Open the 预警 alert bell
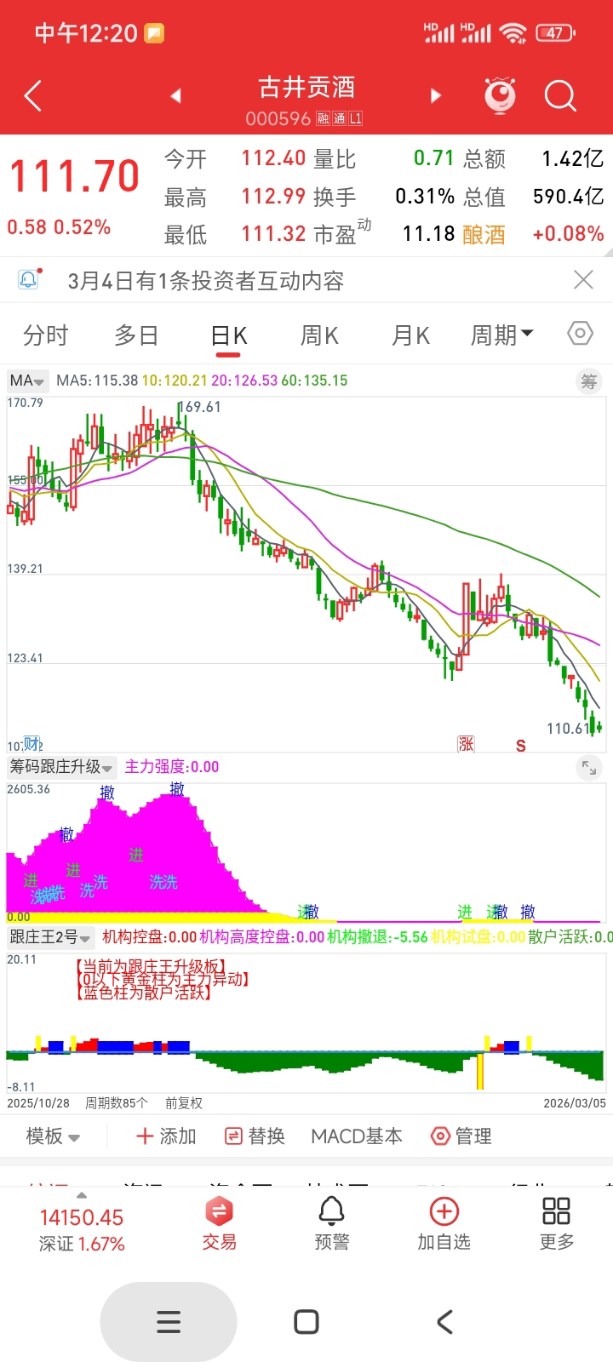This screenshot has height=1362, width=613. 331,1224
